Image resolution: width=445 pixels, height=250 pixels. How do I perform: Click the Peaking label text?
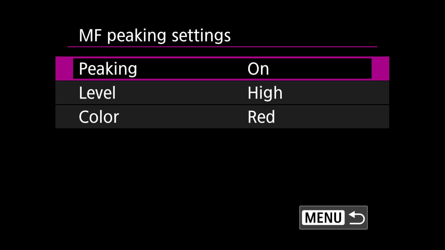(108, 69)
